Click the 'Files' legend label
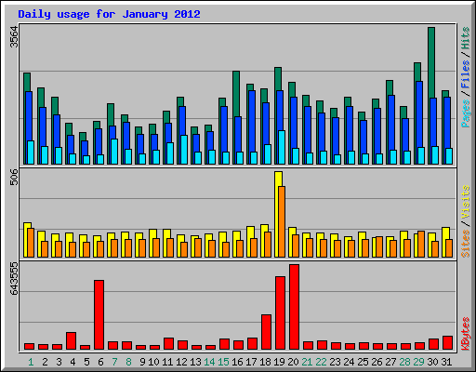476x372 pixels. pyautogui.click(x=466, y=73)
